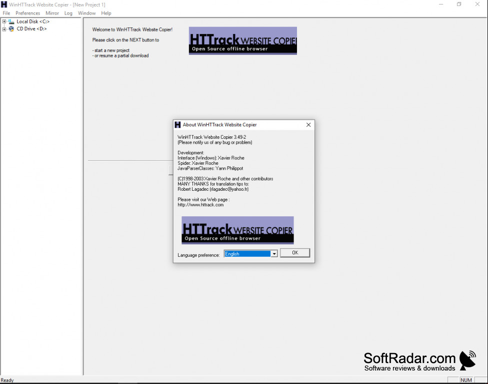Click the 'JavaParserClasses: Yann Philippot' line
488x384 pixels.
pyautogui.click(x=210, y=168)
